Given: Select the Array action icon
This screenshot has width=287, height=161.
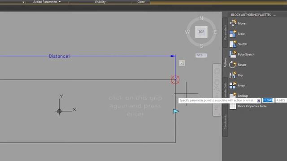Looking at the screenshot, I should 233,85.
